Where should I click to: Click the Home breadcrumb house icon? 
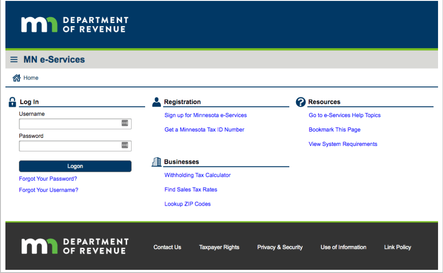coord(17,77)
